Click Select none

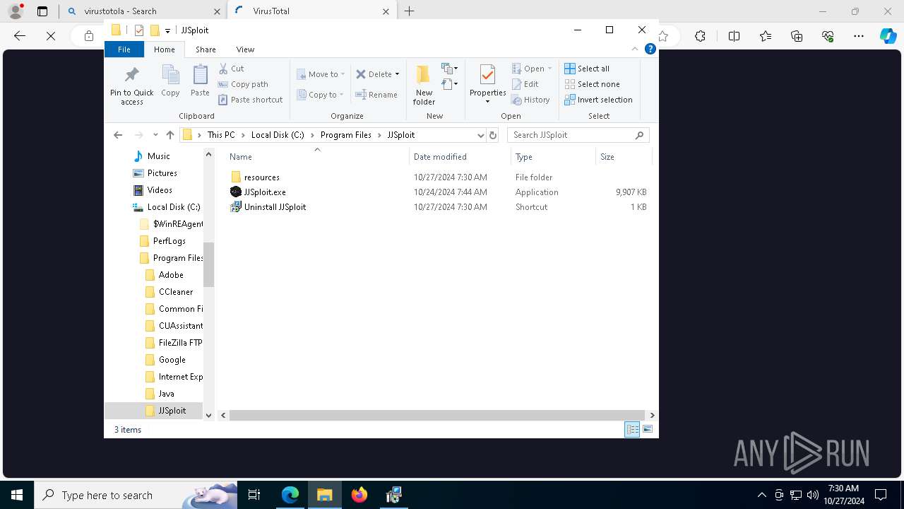click(x=592, y=84)
